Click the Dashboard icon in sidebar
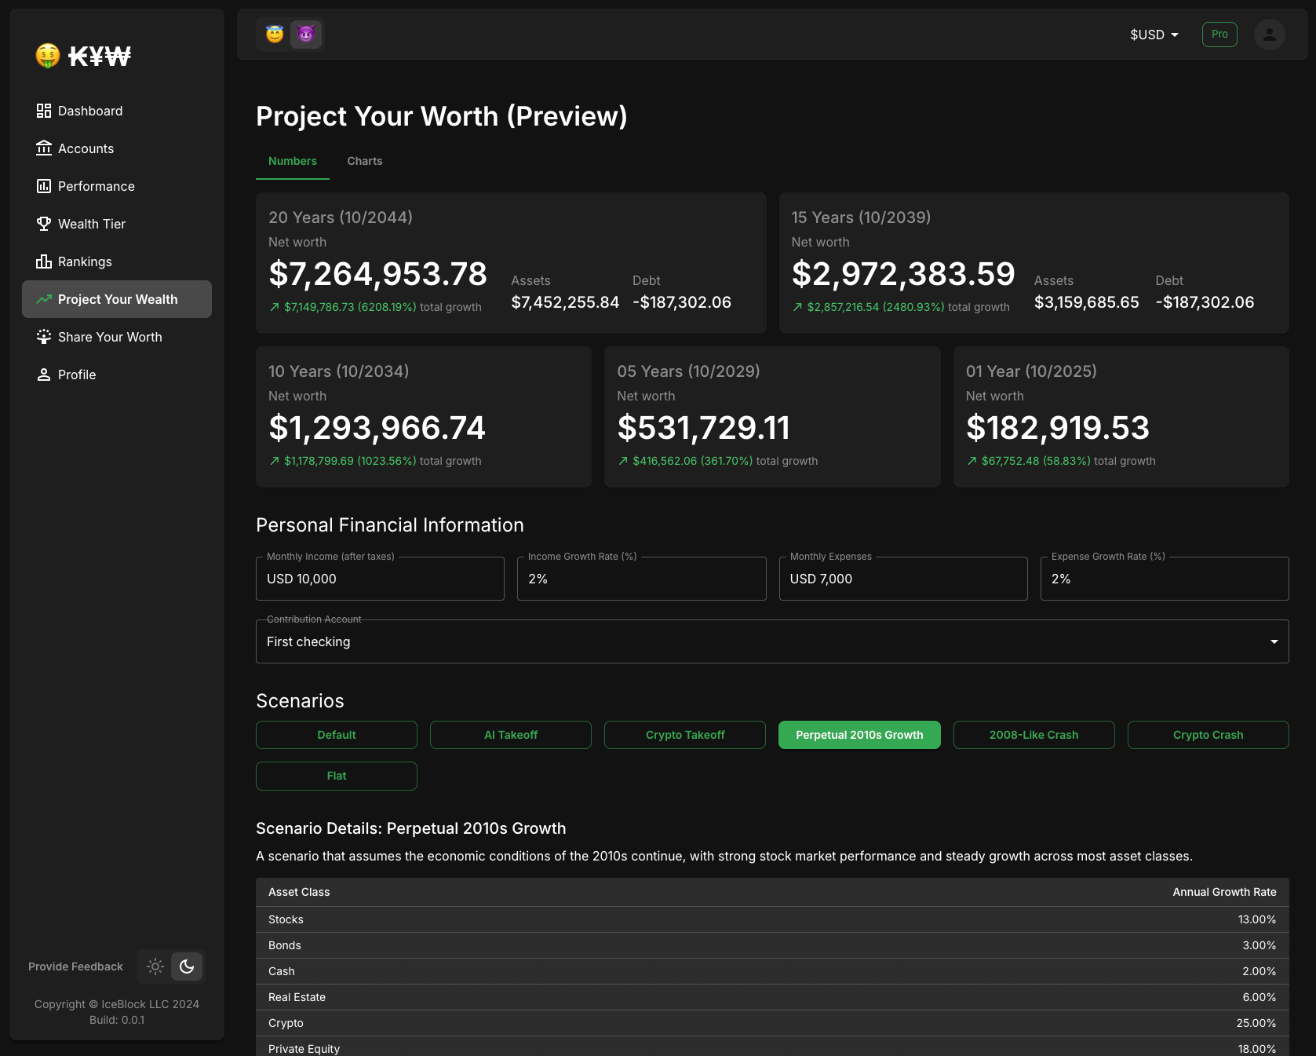 pos(44,111)
